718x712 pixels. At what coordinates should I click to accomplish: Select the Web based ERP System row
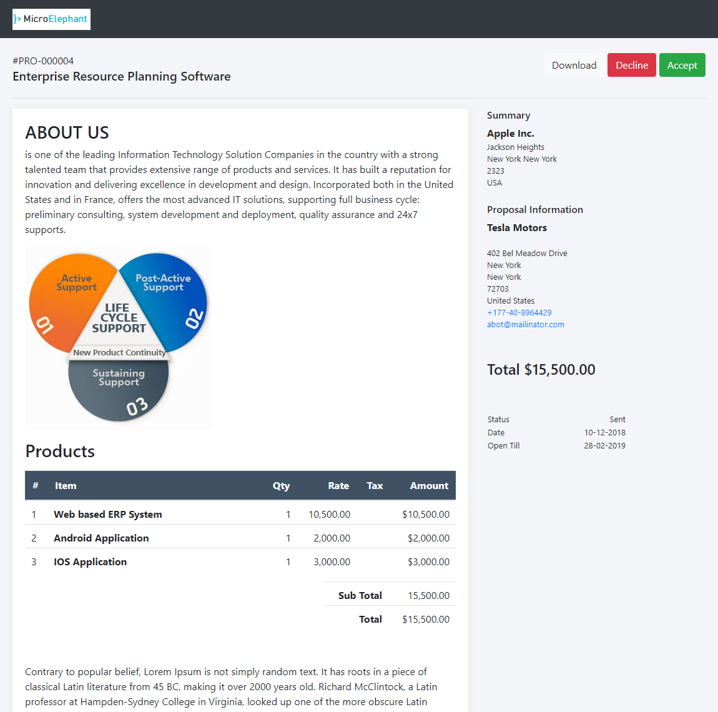tap(107, 514)
